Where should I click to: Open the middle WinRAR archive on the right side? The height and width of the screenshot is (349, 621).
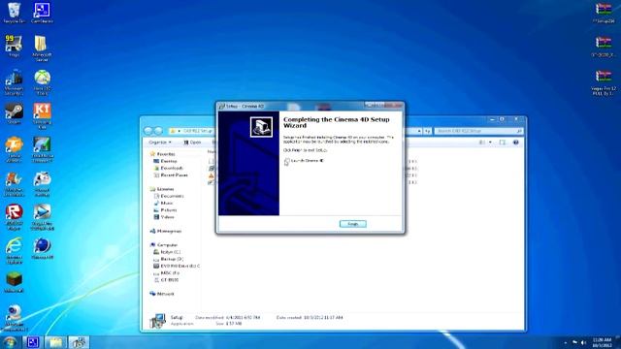(604, 47)
